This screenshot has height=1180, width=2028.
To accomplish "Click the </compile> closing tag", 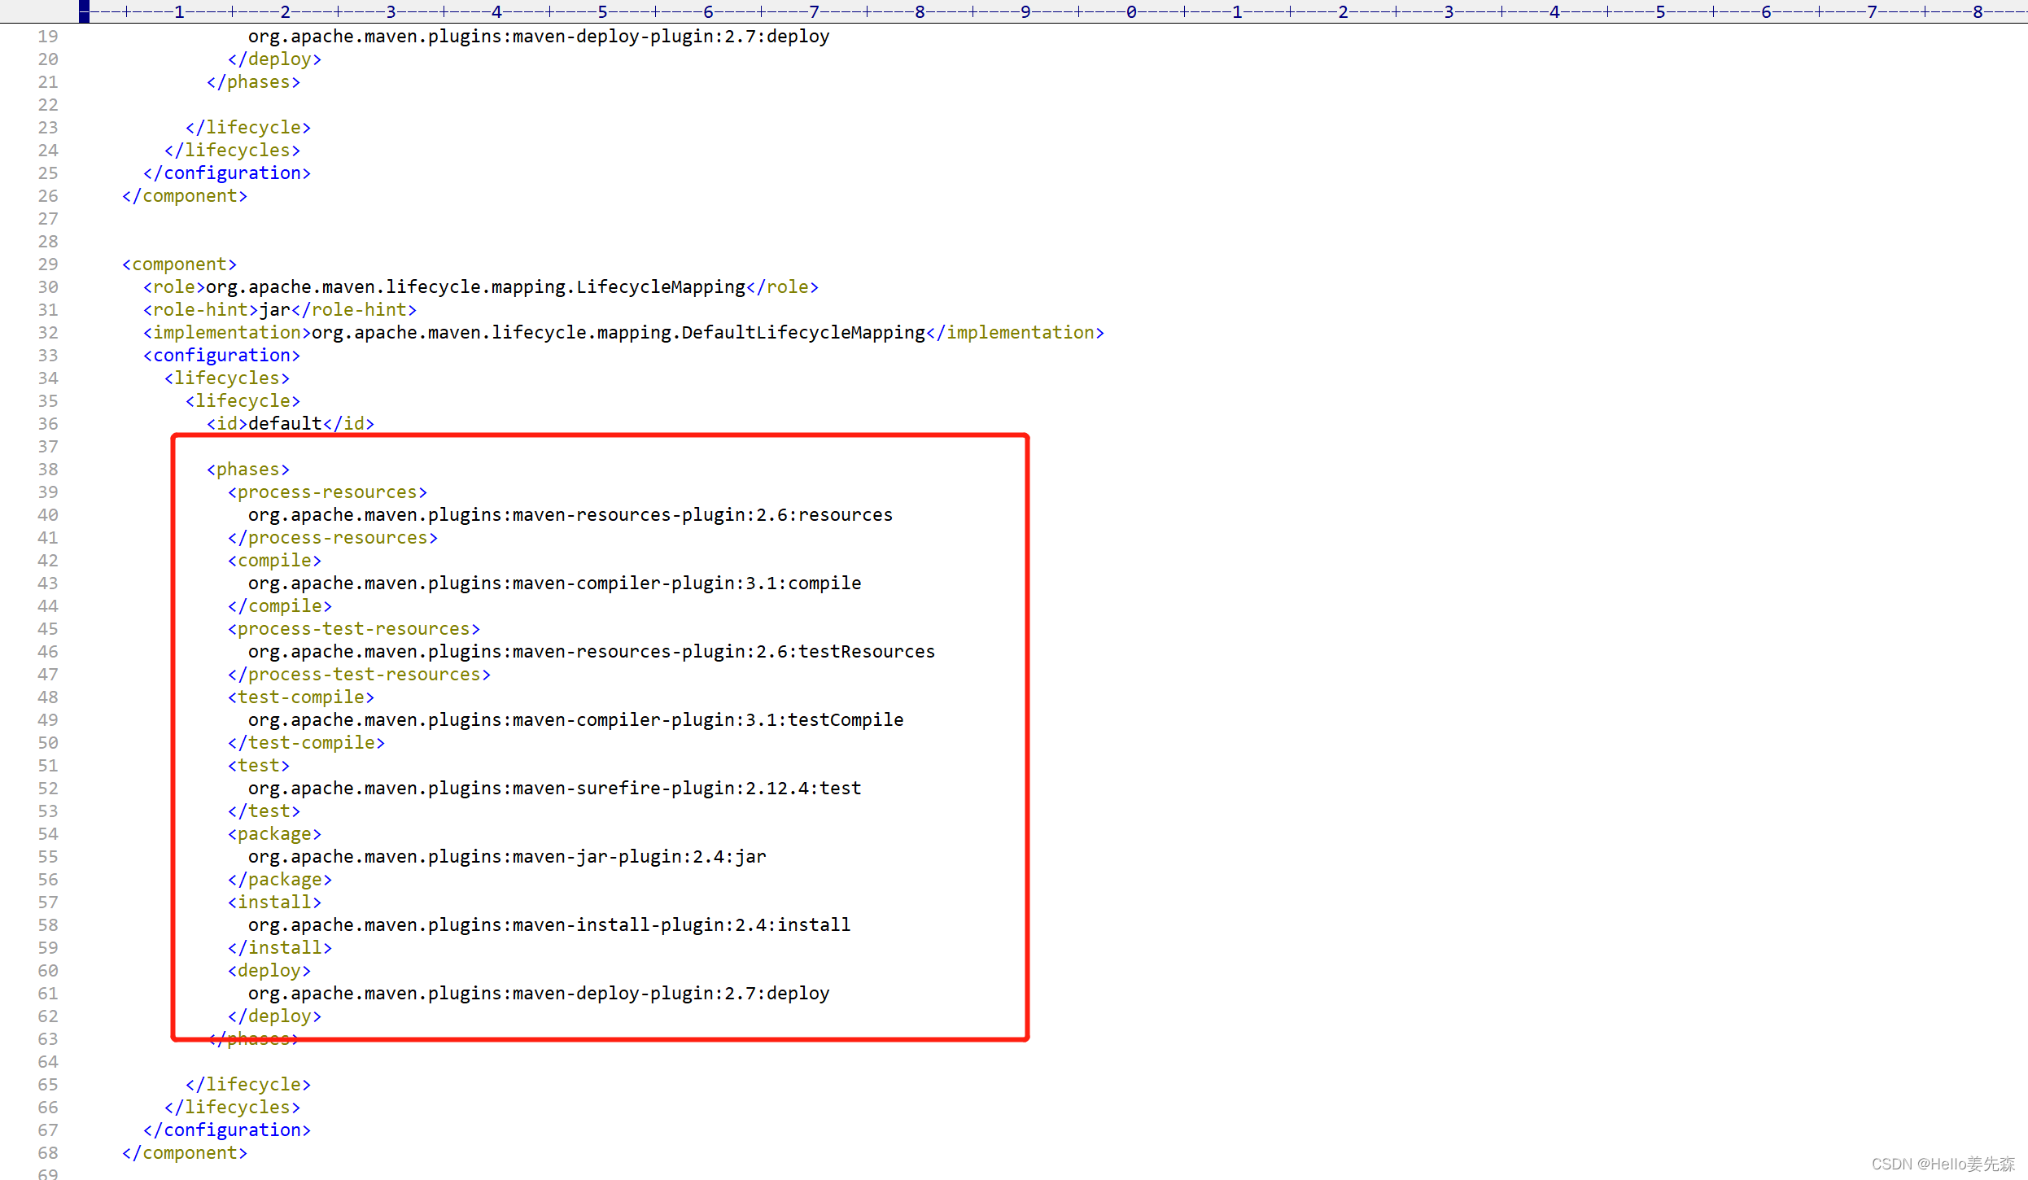I will (280, 606).
